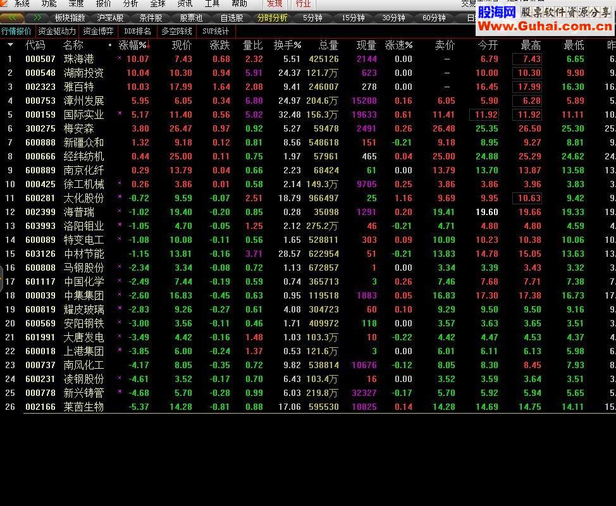Open the 资讯 menu
The height and width of the screenshot is (506, 616).
[x=185, y=4]
